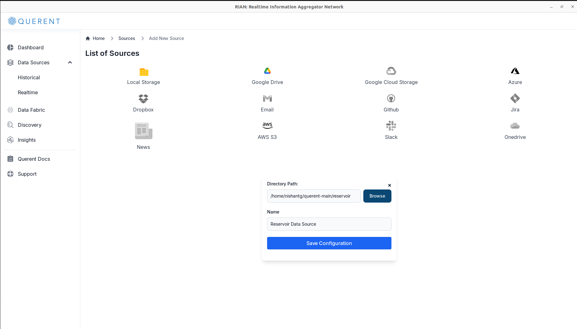This screenshot has width=577, height=329.
Task: Click the Dropbox label
Action: click(x=143, y=110)
